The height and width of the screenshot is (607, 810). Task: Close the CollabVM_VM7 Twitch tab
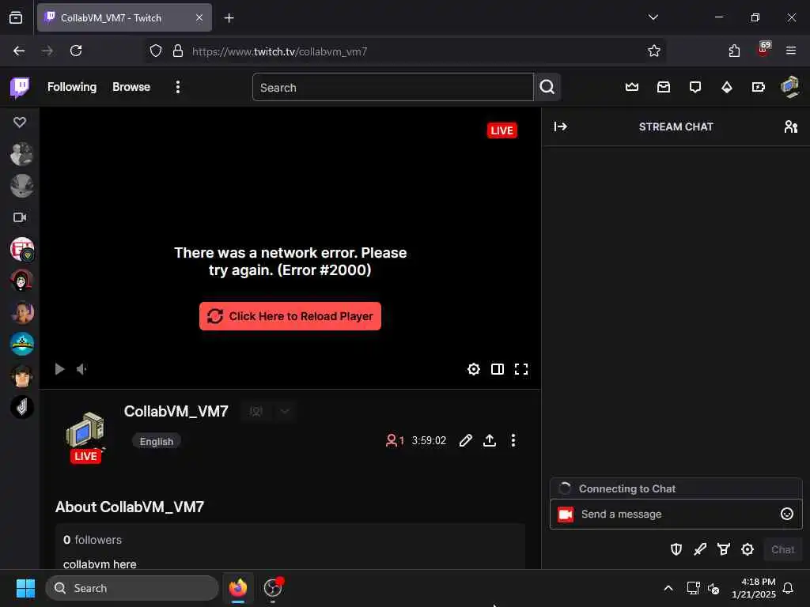[199, 17]
